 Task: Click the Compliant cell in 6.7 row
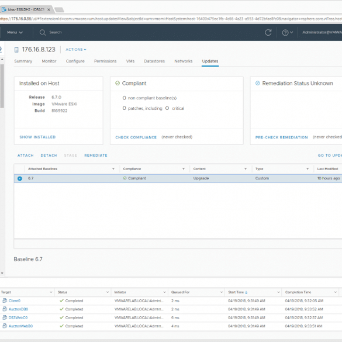pos(134,178)
